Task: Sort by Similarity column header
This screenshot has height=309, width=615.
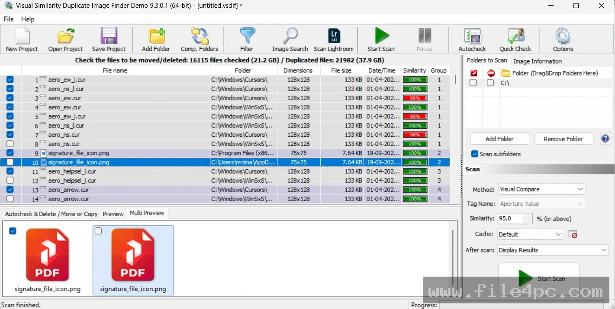Action: click(x=414, y=70)
